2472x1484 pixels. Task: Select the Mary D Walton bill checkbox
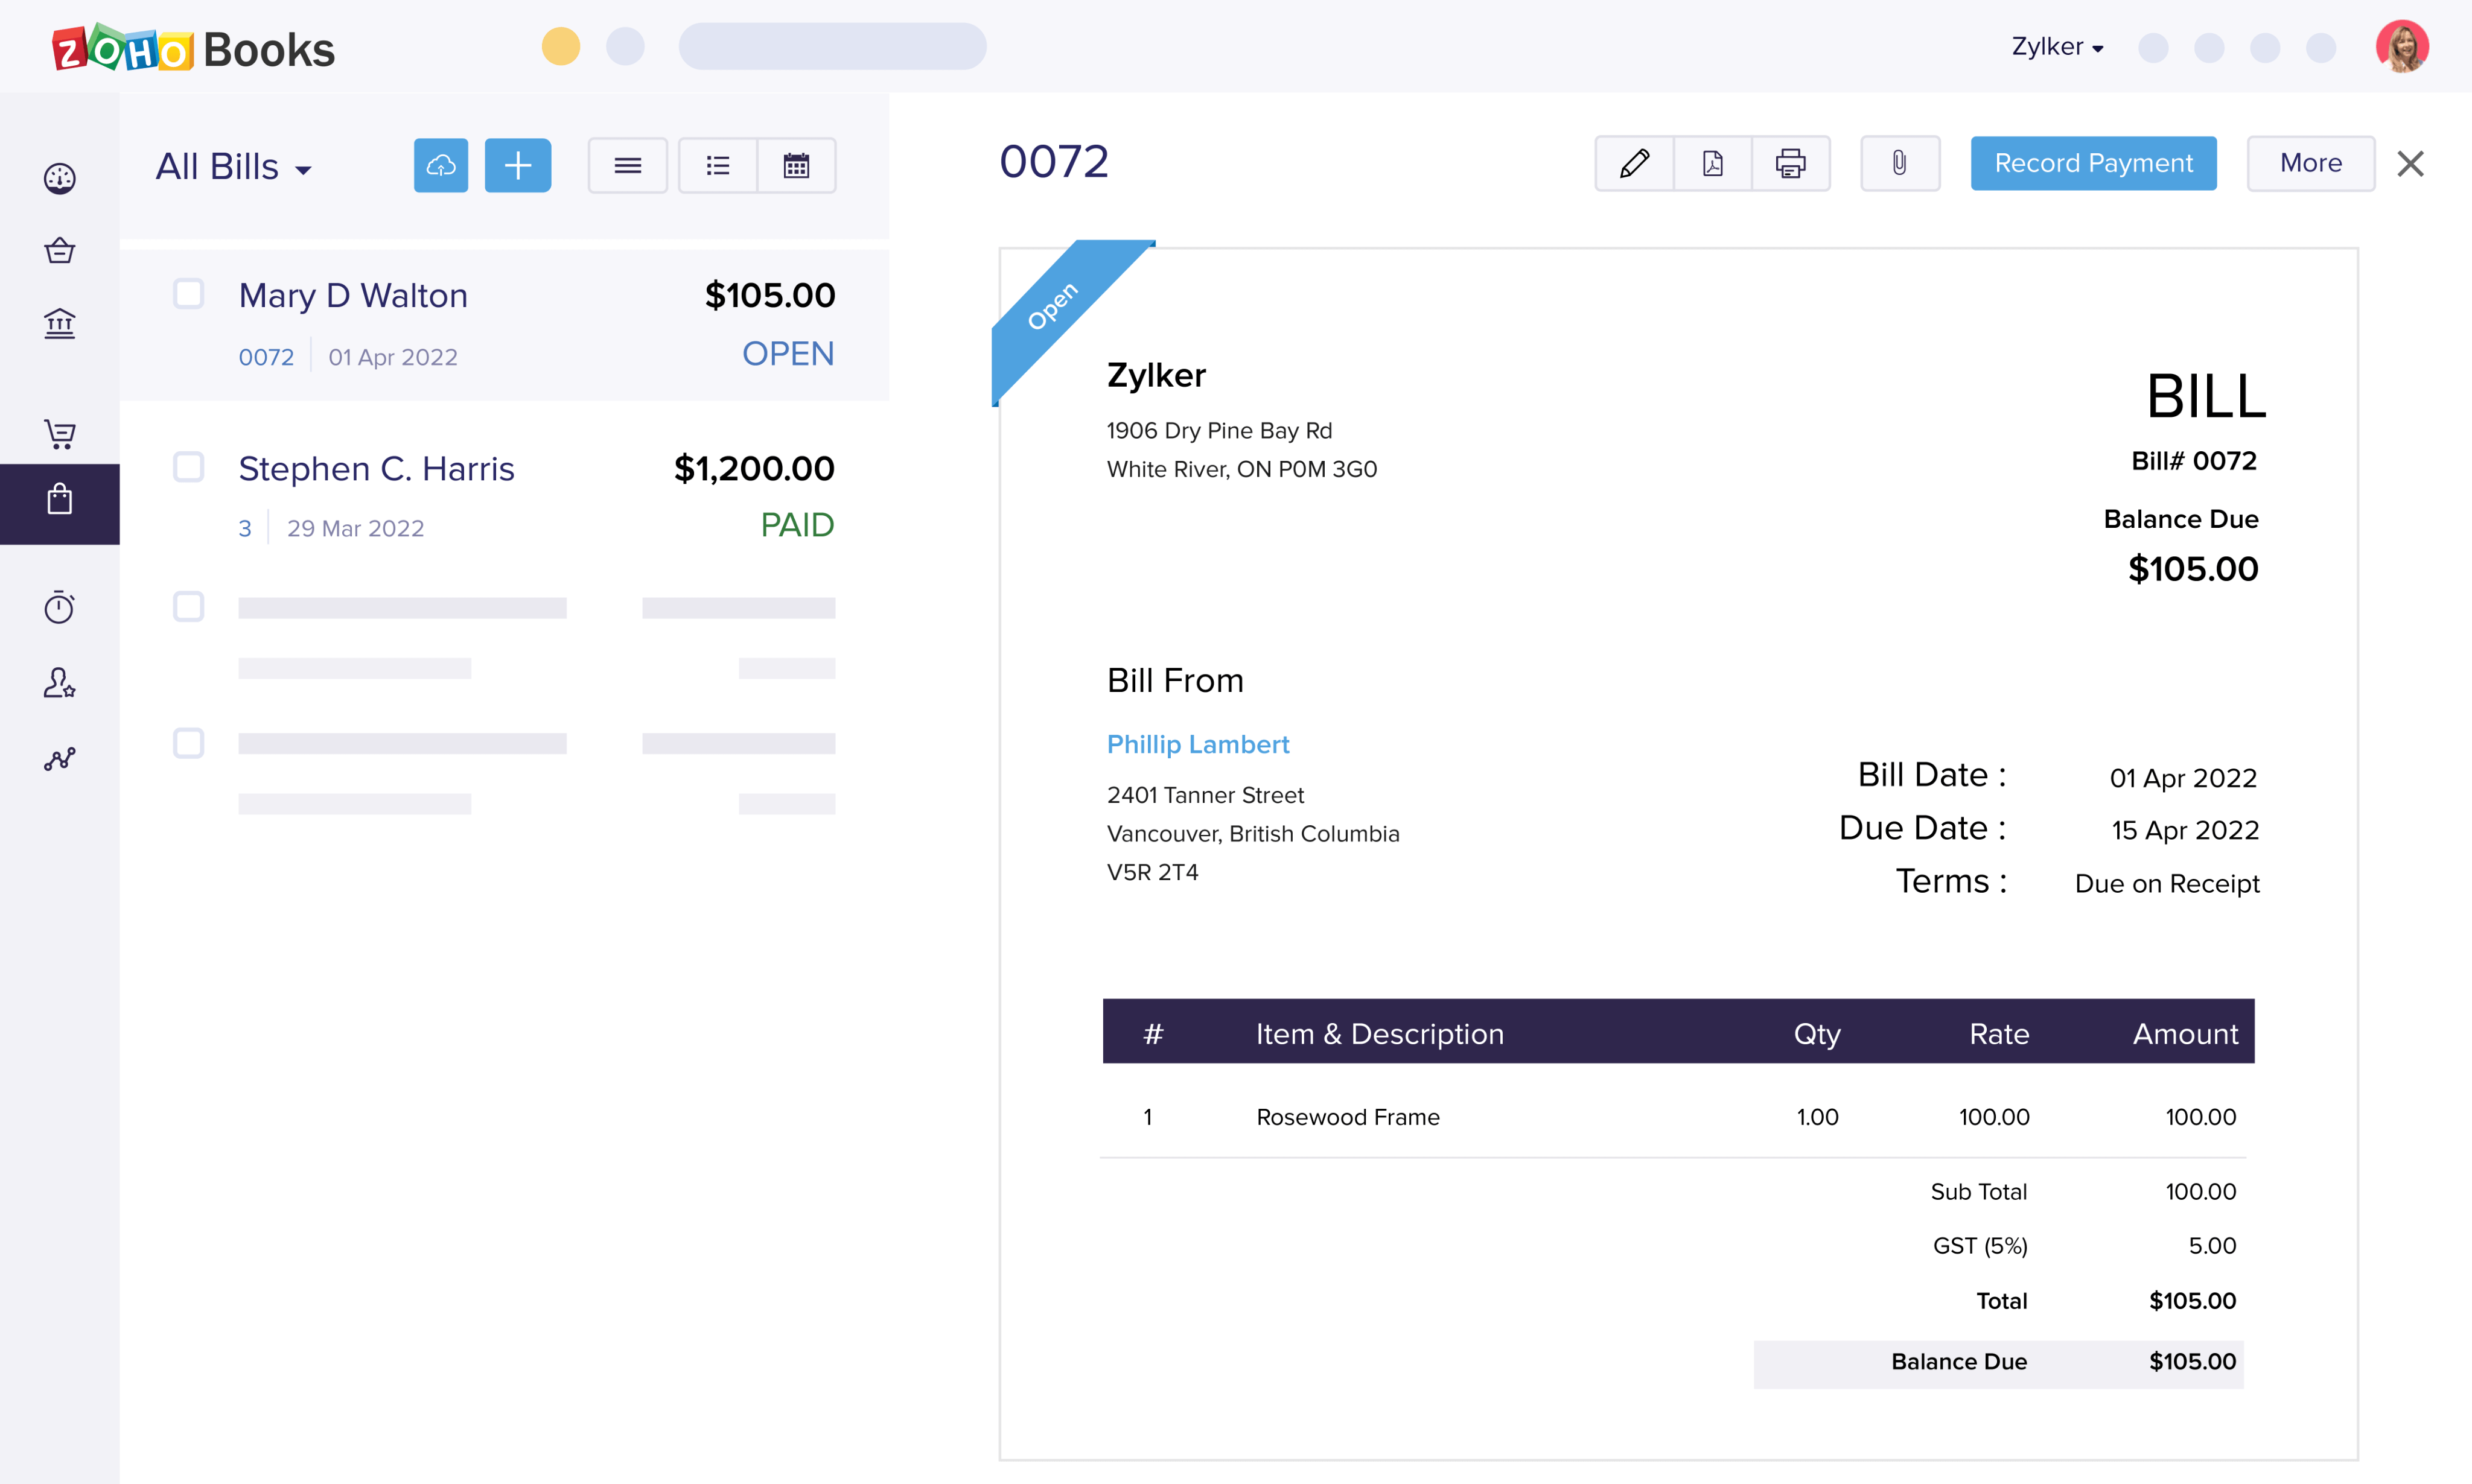tap(188, 294)
